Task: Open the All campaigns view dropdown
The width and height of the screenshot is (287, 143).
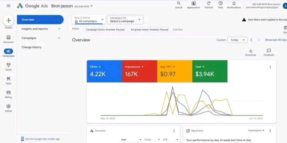Action: click(x=89, y=20)
